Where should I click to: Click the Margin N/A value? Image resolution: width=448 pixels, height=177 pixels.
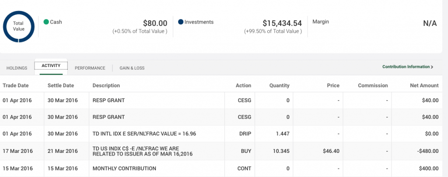pyautogui.click(x=430, y=24)
